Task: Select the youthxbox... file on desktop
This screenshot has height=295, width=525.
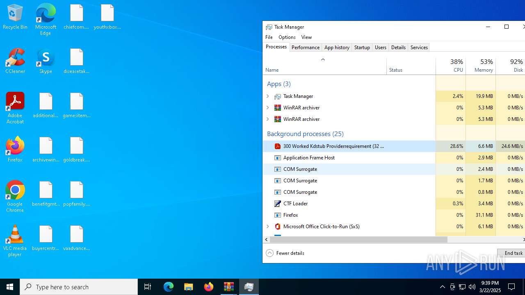Action: 107,17
